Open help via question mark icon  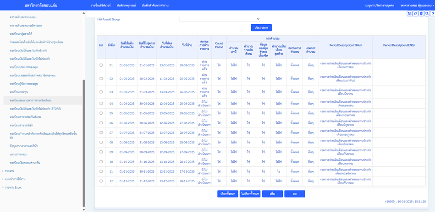[x=432, y=14]
